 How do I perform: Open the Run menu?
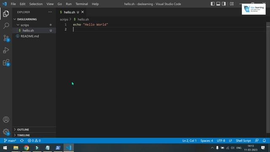(68, 4)
